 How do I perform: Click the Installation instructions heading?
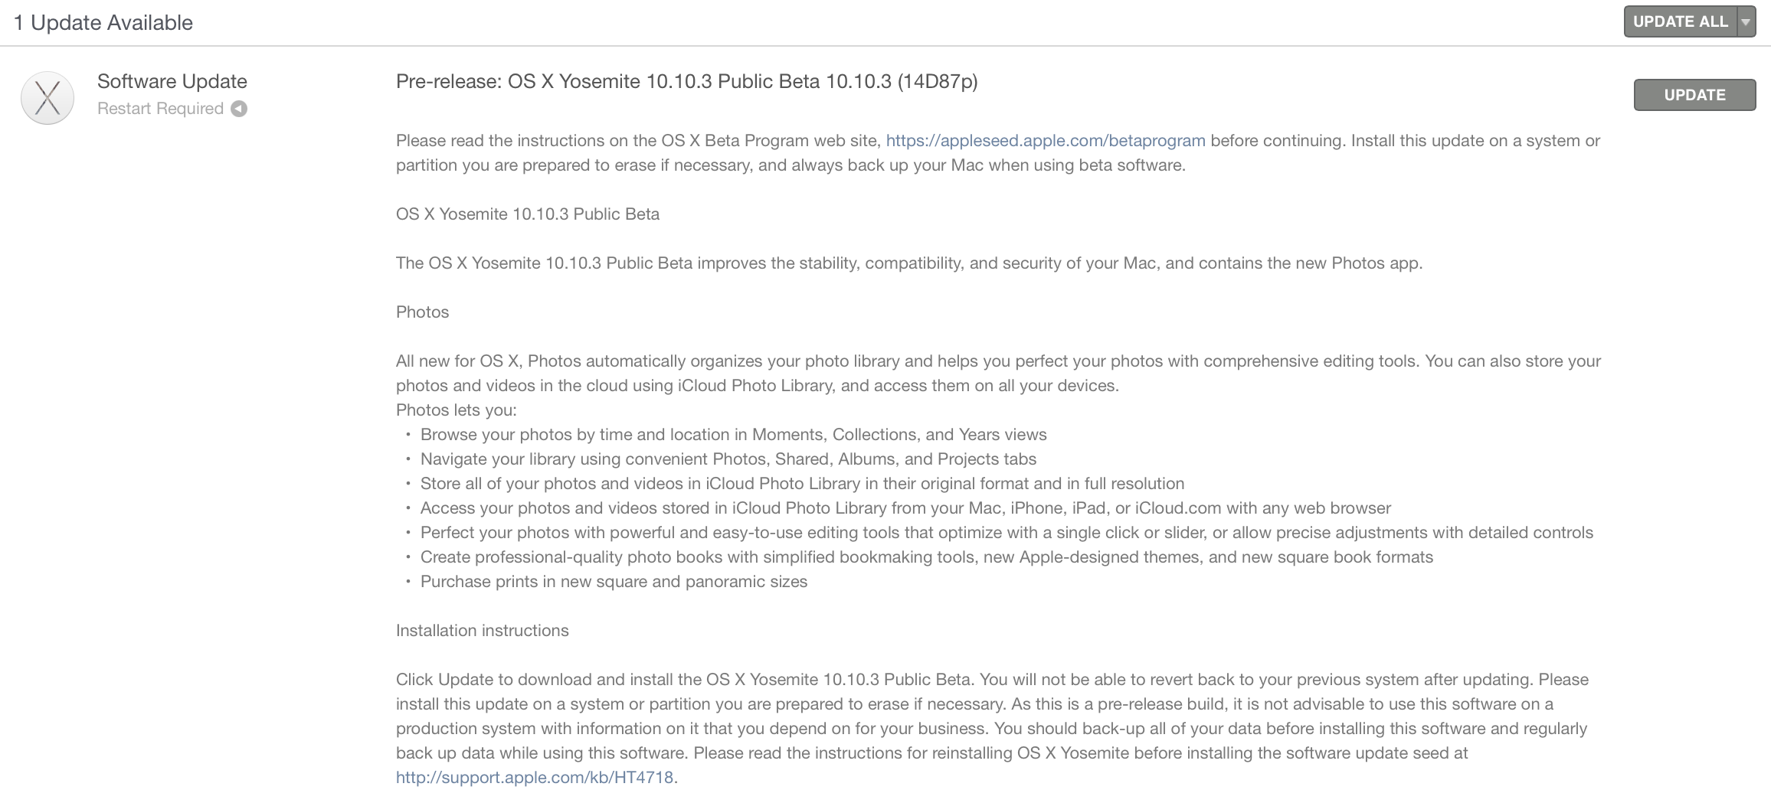tap(482, 631)
